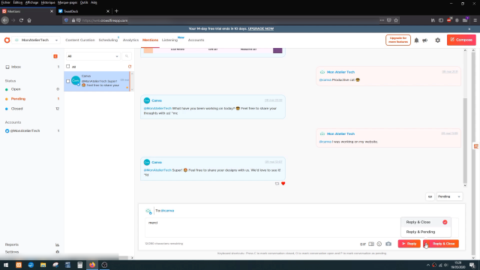Screen dimensions: 480x270
Task: Select @MonAtelierTech account in sidebar
Action: pos(32,131)
